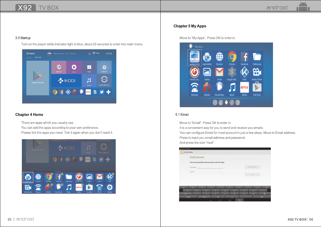
Task: Open FilmOn Live in the My Apps grid
Action: pos(195,74)
